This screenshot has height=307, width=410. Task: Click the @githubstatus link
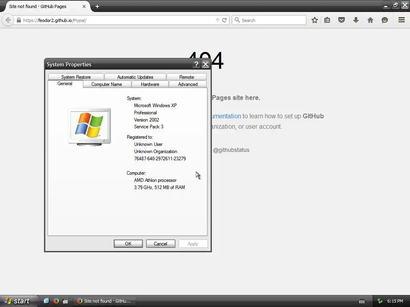click(231, 150)
